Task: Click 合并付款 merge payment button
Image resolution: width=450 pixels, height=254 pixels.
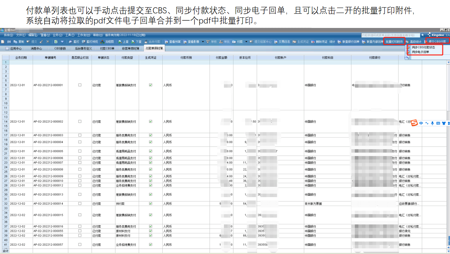Action: point(152,42)
